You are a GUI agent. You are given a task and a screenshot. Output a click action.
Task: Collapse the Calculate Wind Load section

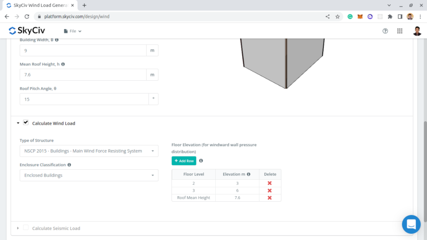click(18, 123)
